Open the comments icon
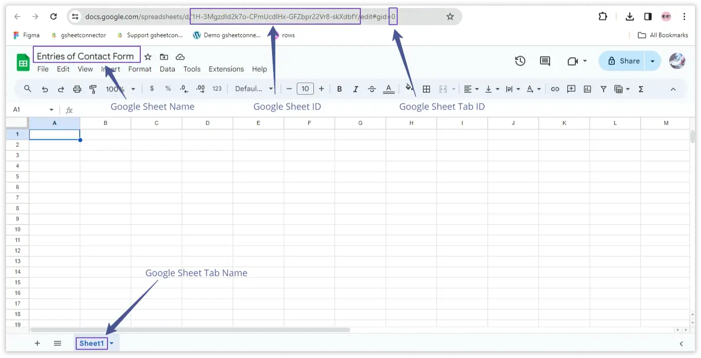This screenshot has width=701, height=358. point(545,61)
